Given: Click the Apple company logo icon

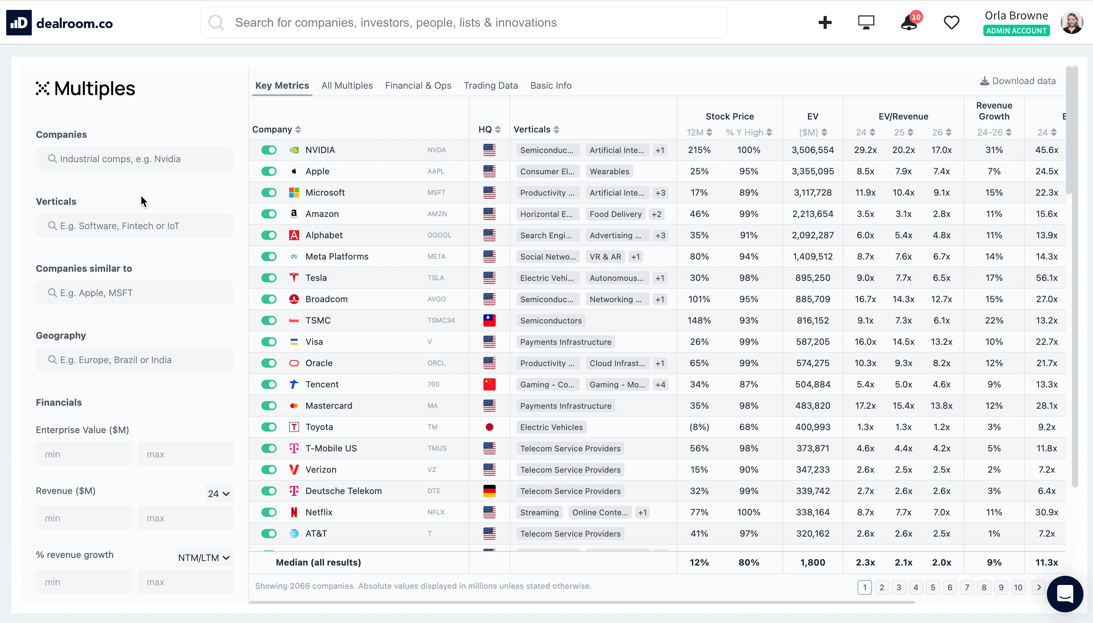Looking at the screenshot, I should point(294,171).
